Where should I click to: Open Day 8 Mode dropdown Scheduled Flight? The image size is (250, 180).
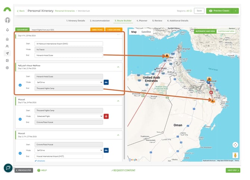(x=69, y=116)
